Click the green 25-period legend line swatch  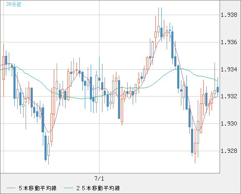point(68,188)
